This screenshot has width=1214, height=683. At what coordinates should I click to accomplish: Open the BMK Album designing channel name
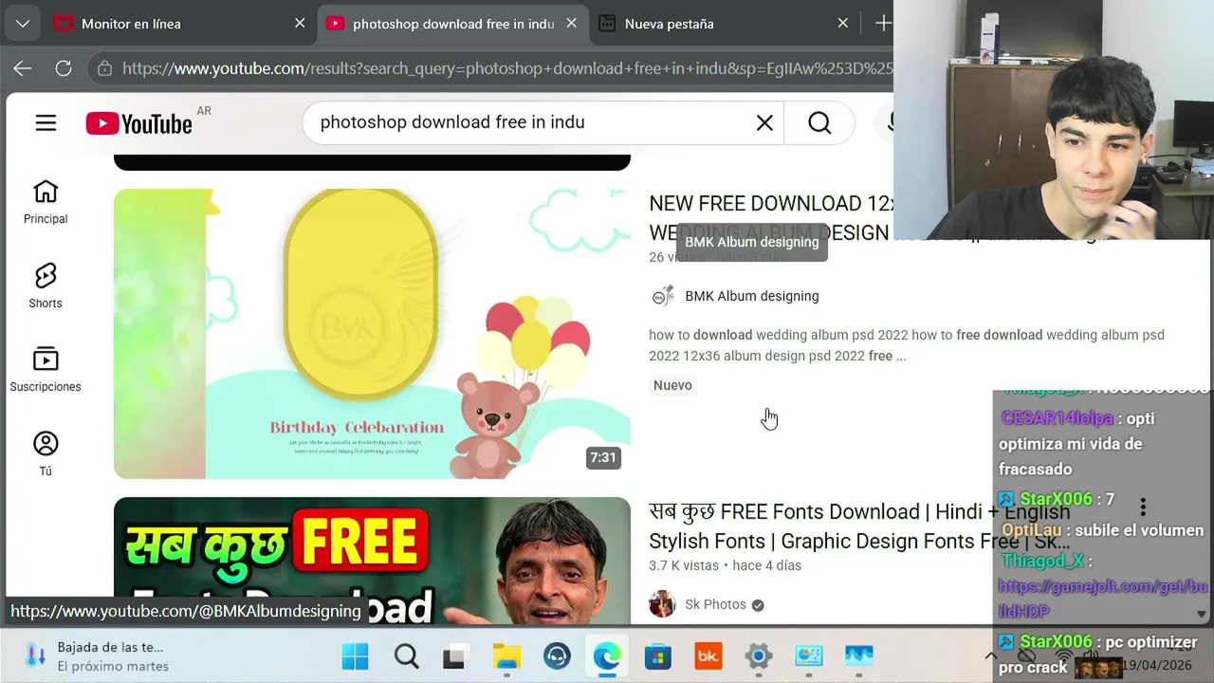[x=751, y=296]
